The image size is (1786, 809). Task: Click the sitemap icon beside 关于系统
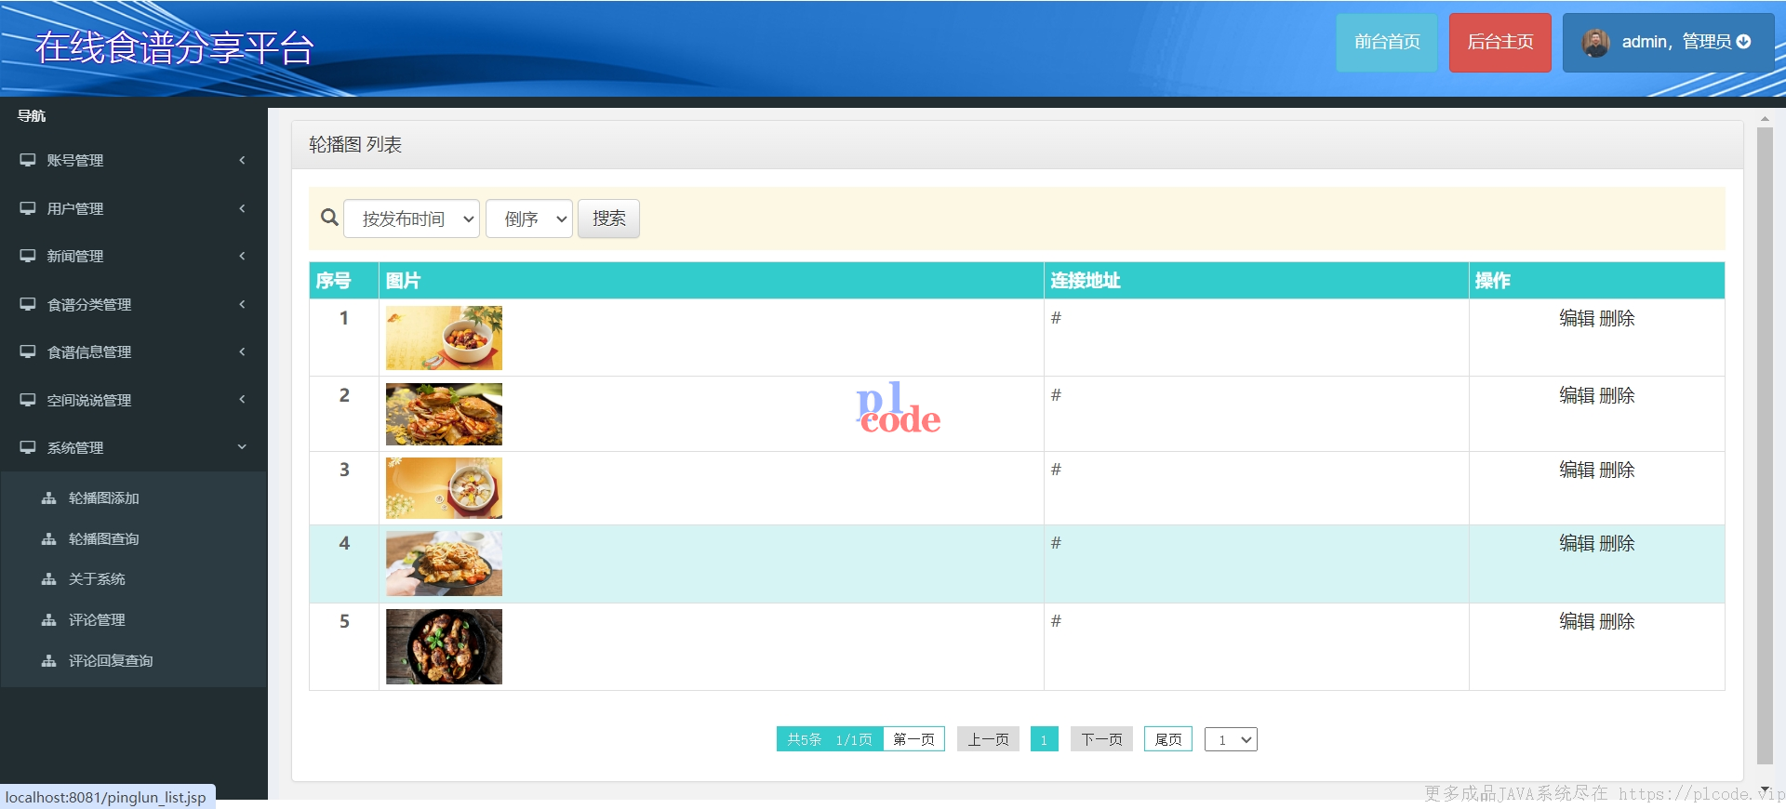[49, 579]
